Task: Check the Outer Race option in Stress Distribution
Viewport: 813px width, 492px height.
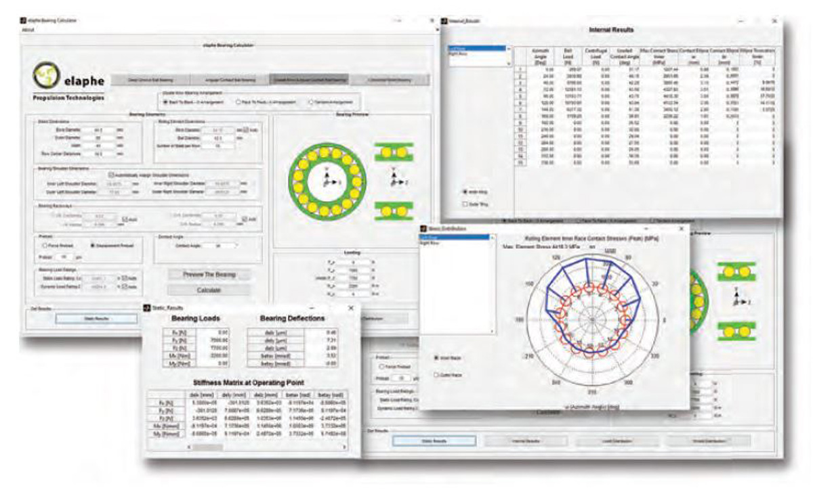Action: coord(435,373)
